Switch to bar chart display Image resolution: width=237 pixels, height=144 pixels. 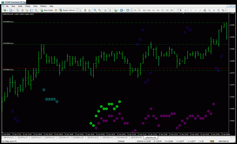pos(80,10)
